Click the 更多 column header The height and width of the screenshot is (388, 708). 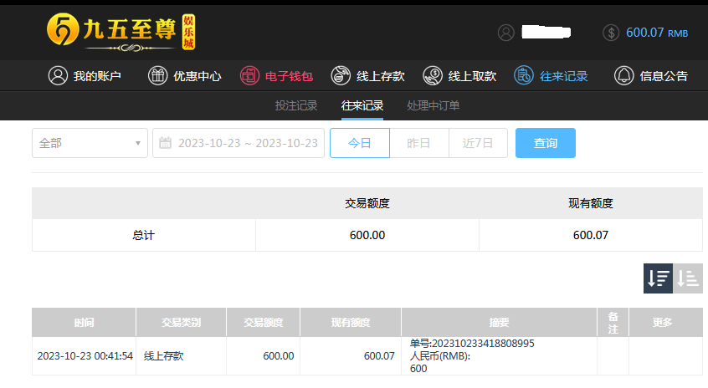666,322
